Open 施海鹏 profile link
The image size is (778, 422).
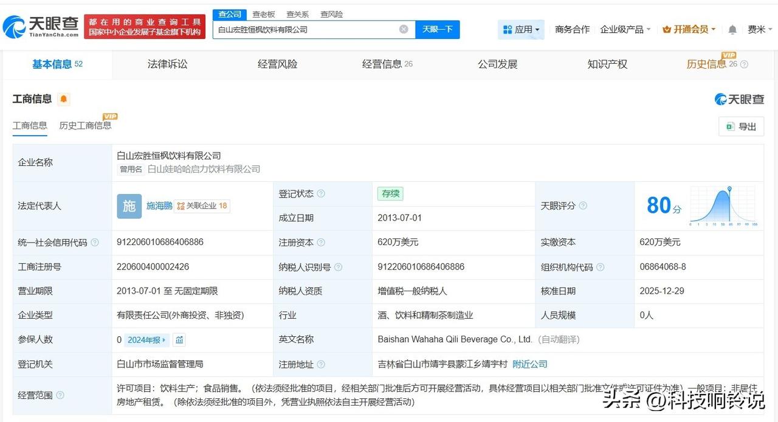click(159, 206)
